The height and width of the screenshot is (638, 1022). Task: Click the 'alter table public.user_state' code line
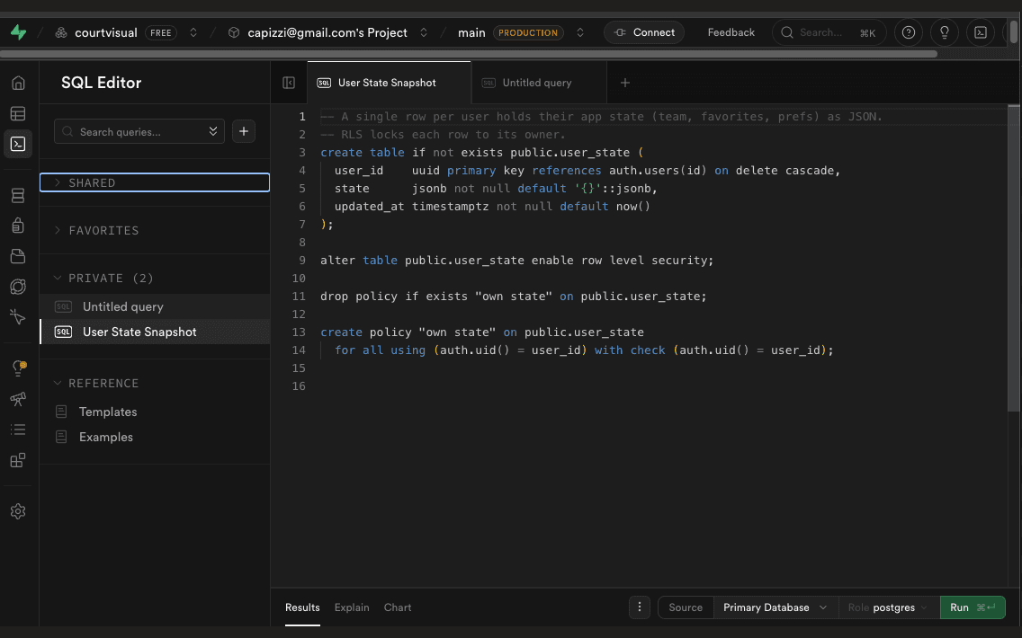(517, 261)
